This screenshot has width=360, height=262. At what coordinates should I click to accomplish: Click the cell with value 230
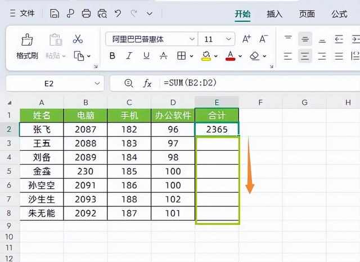point(85,171)
